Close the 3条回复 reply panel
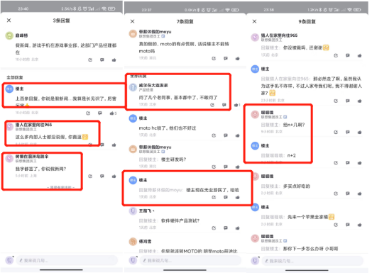This screenshot has height=275, width=372. coord(9,21)
